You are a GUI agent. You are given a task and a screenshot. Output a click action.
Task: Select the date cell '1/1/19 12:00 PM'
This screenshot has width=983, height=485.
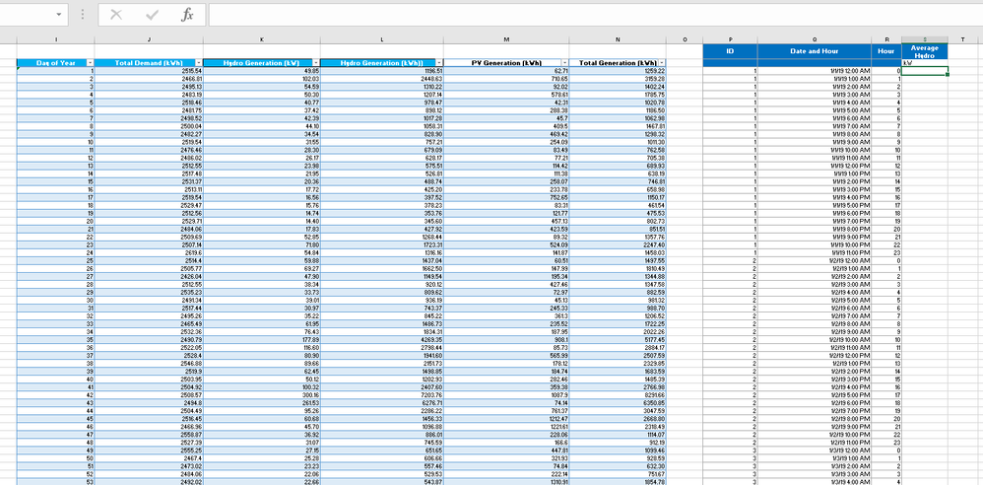pyautogui.click(x=814, y=166)
